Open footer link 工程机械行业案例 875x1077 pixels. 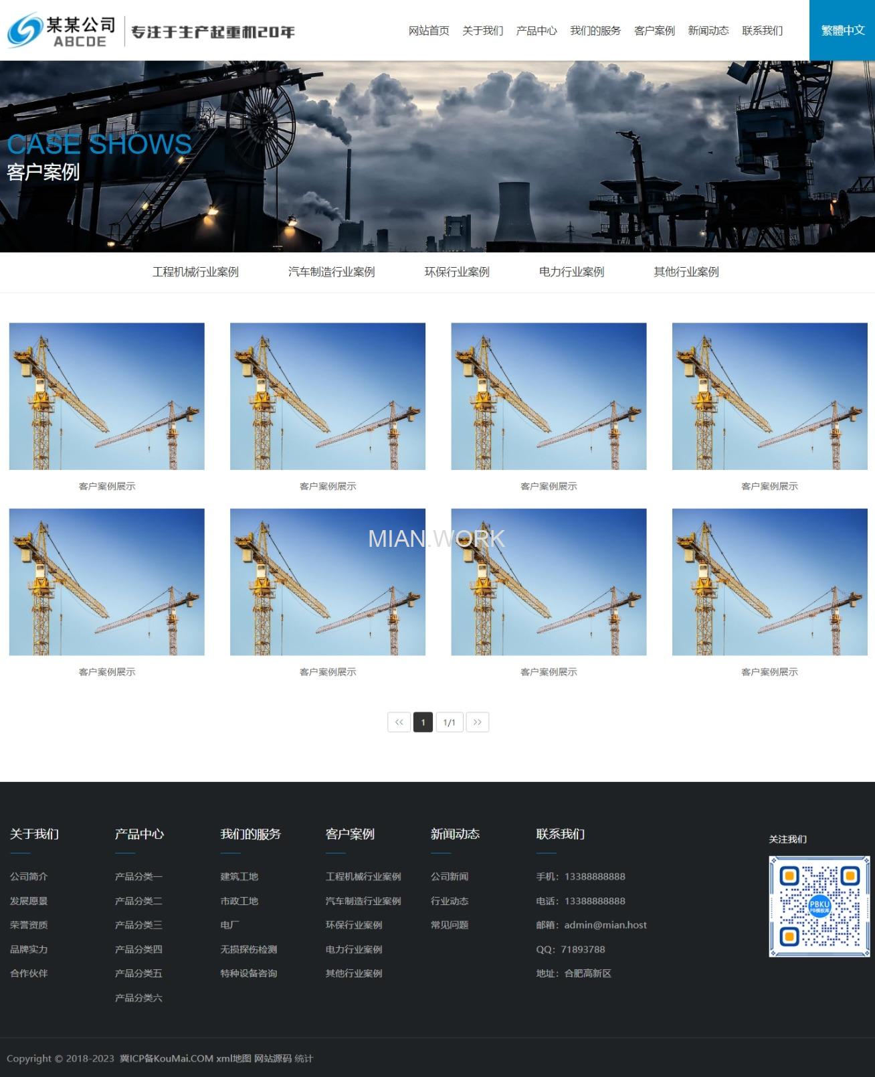point(363,877)
